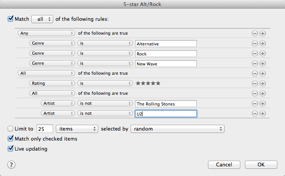This screenshot has width=285, height=176.
Task: Click the Cancel button
Action: coord(224,164)
